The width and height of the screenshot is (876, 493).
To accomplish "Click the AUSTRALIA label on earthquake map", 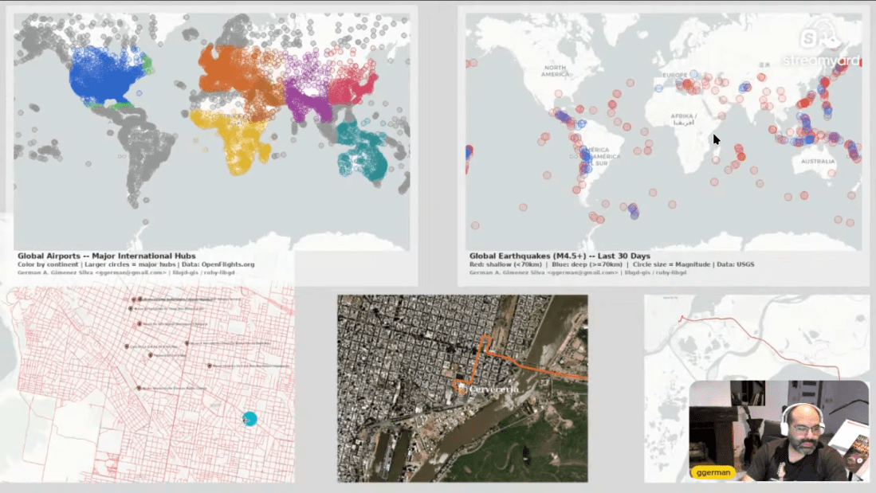I will click(818, 162).
